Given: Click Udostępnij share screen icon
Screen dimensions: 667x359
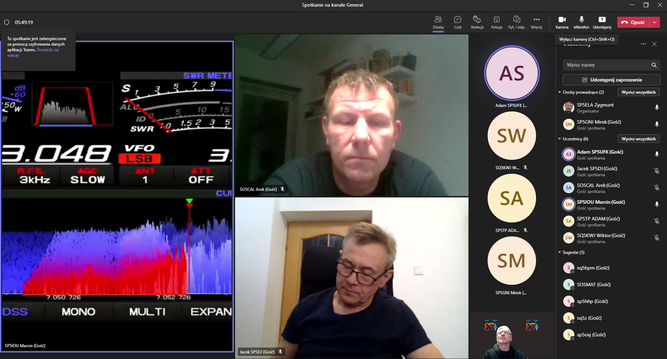Looking at the screenshot, I should [602, 22].
